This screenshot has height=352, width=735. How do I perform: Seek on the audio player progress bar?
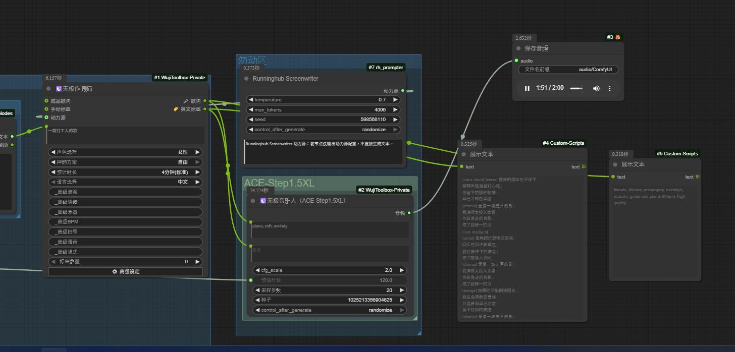point(576,88)
